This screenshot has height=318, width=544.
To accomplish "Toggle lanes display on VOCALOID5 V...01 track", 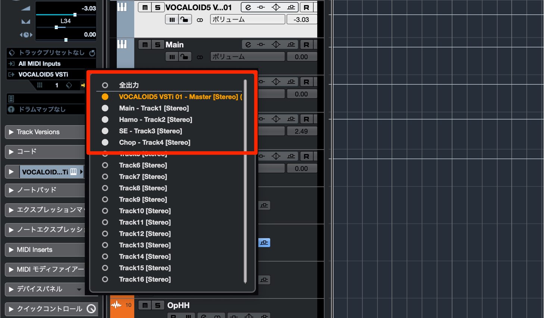I will pyautogui.click(x=172, y=19).
